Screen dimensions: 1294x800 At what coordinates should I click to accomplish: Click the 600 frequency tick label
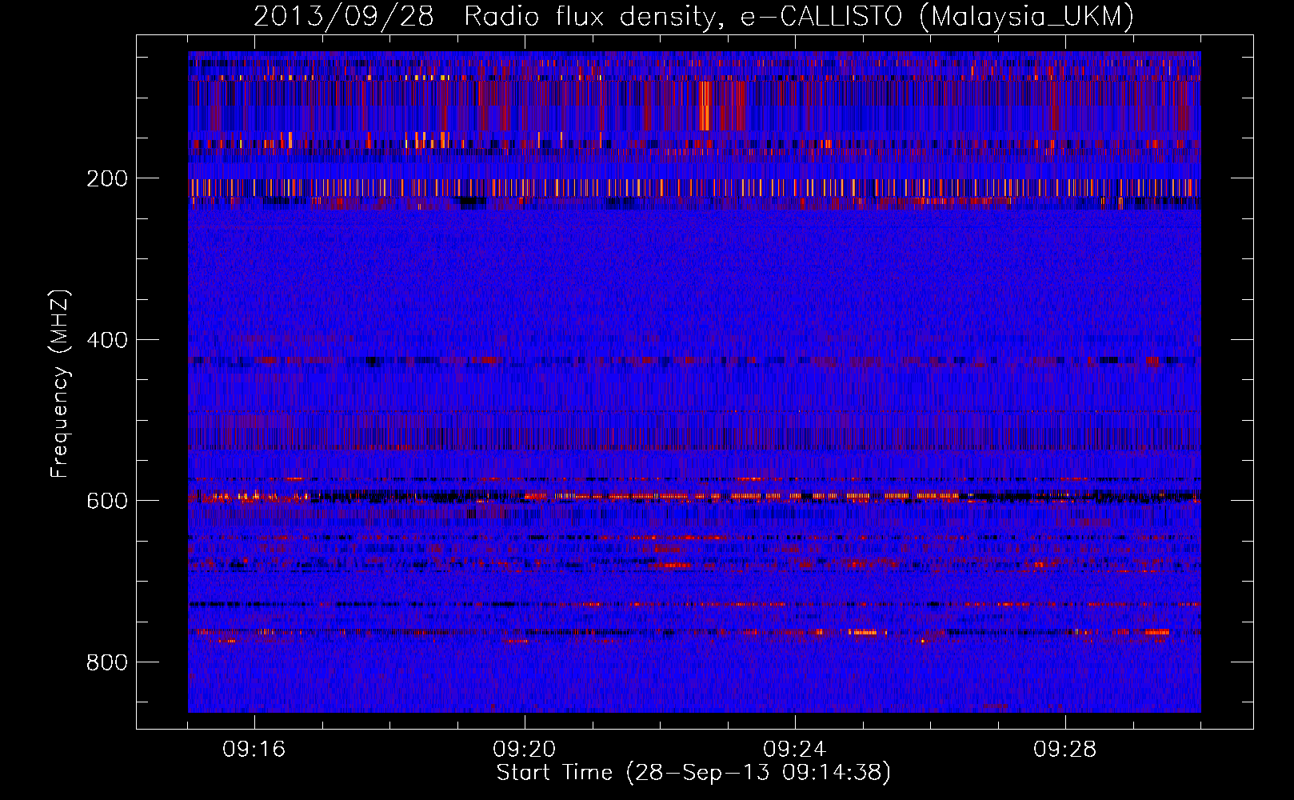107,501
